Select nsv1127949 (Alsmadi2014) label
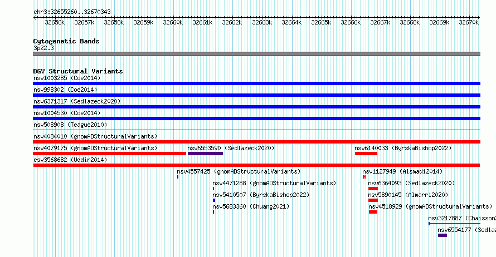The image size is (496, 257). click(402, 171)
